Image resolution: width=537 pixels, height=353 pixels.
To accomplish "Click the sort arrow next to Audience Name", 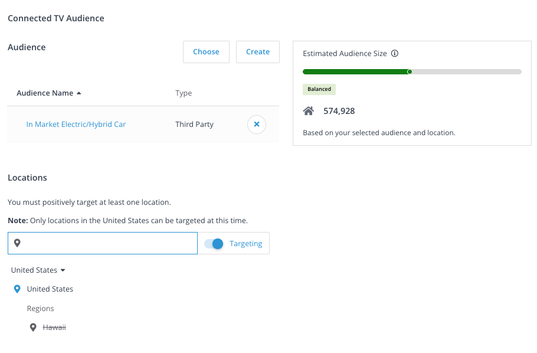I will click(79, 93).
